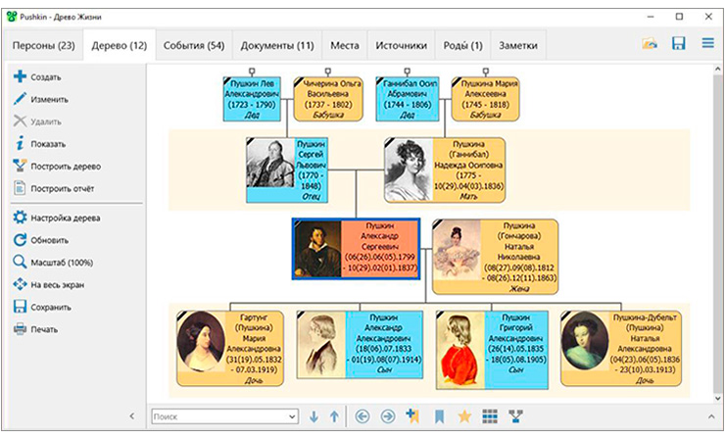Switch to the Персоны (23) tab
Screen dimensions: 725x439
[x=41, y=45]
